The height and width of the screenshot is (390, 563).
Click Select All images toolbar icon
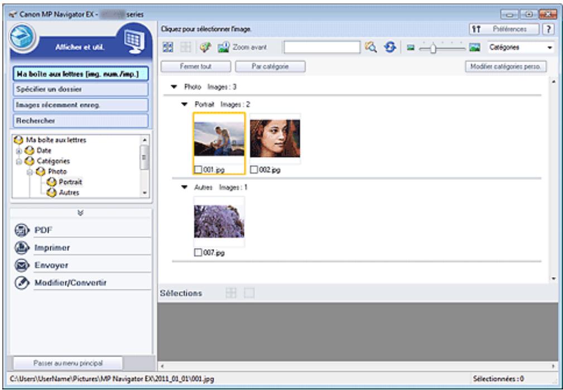[x=168, y=47]
